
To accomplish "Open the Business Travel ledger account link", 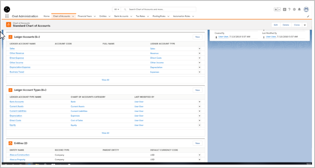I will 17,72.
